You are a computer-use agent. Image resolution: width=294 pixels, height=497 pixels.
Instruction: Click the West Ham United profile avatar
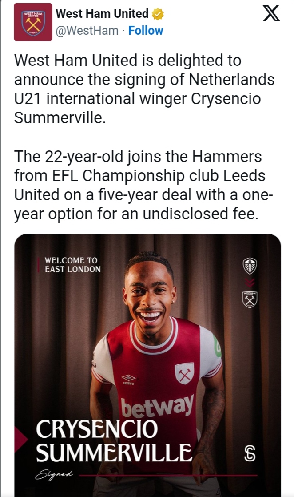coord(32,22)
